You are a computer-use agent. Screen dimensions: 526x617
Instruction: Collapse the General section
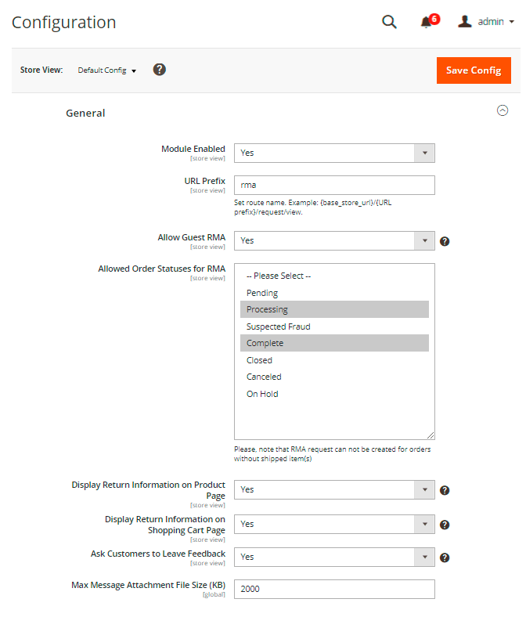(503, 111)
